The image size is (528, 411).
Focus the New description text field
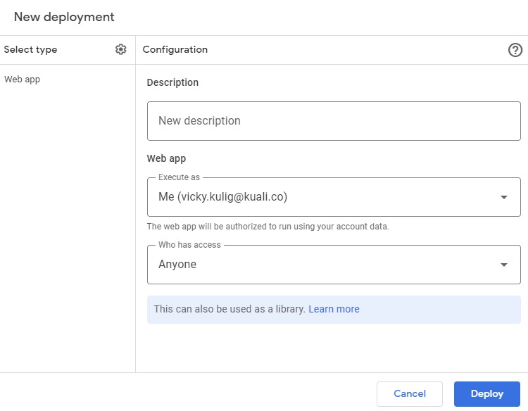(334, 121)
